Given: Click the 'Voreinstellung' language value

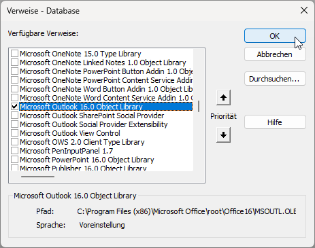Looking at the screenshot, I should click(102, 225).
